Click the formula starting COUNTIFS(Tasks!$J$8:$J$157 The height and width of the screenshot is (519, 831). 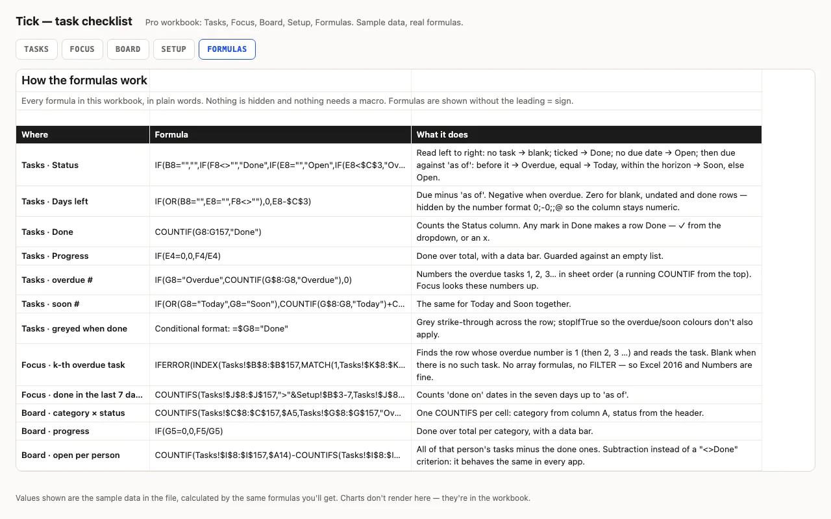280,394
